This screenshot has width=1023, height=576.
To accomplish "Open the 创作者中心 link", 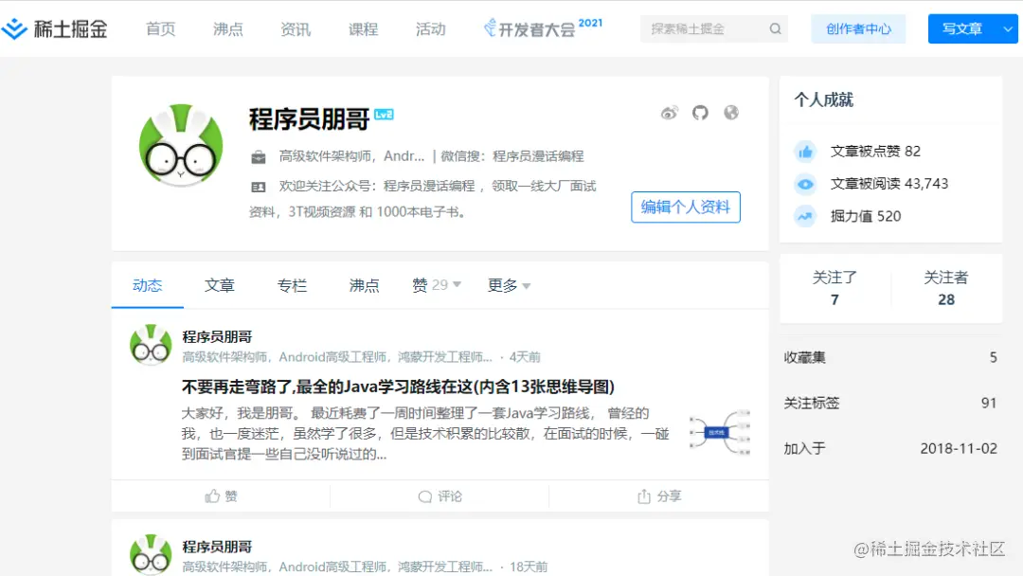I will point(858,28).
